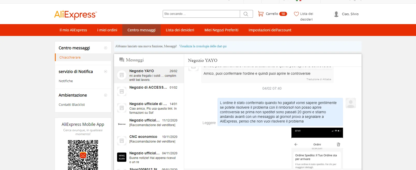Click the search magnifier button

[246, 14]
